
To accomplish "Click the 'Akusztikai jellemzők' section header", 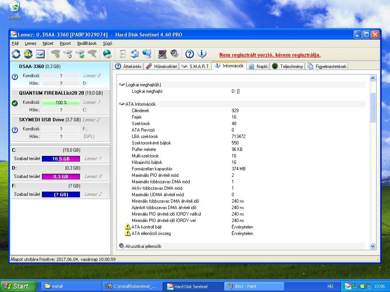I will (x=242, y=246).
